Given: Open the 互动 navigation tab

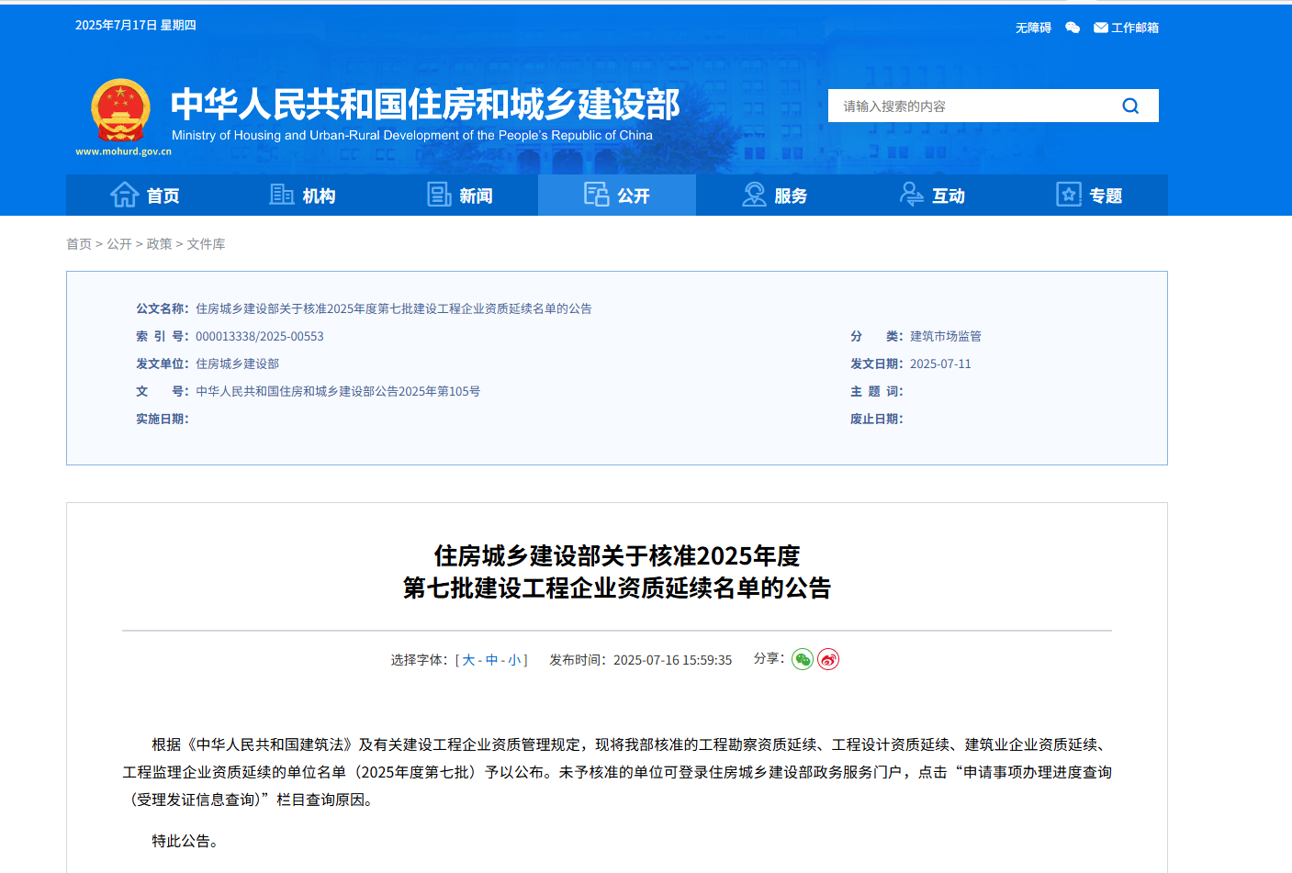Looking at the screenshot, I should click(x=932, y=196).
